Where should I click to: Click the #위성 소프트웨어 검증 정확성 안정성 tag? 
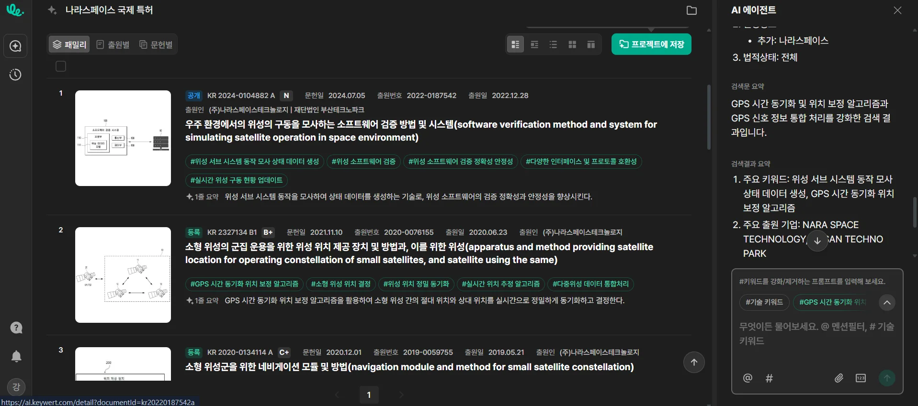(461, 162)
